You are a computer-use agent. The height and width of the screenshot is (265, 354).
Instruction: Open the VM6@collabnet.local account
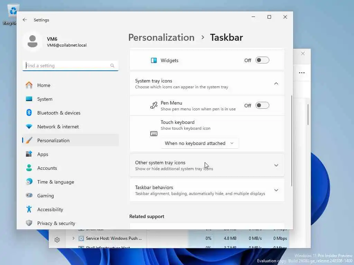67,45
